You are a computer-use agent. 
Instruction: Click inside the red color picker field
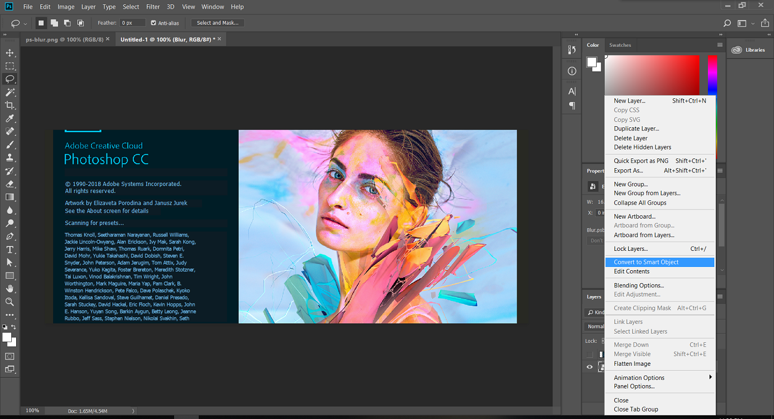click(x=653, y=75)
